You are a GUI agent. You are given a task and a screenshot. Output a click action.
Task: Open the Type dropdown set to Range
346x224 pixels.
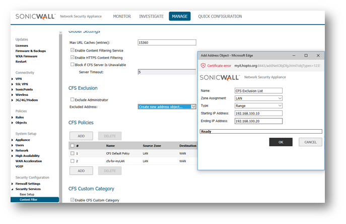(280, 105)
